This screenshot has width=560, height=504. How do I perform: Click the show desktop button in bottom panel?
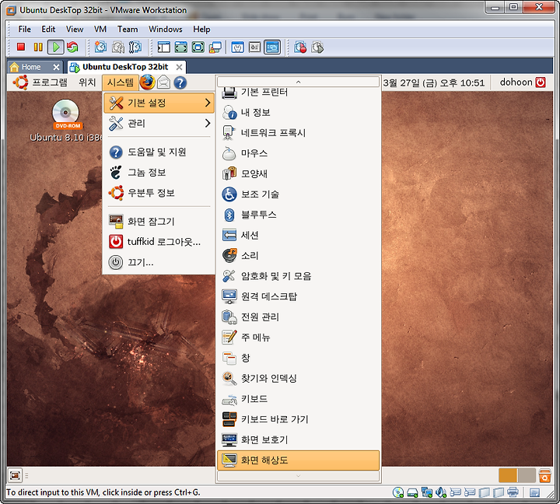[x=15, y=475]
